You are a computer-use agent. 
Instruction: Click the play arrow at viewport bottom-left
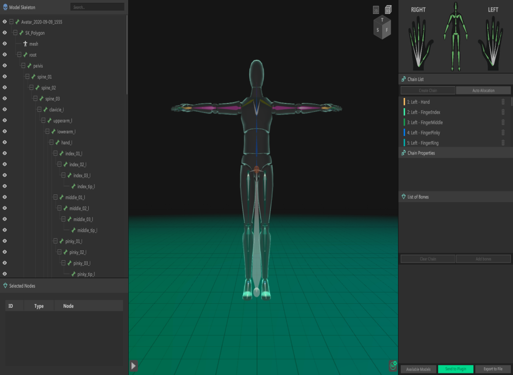click(x=133, y=365)
